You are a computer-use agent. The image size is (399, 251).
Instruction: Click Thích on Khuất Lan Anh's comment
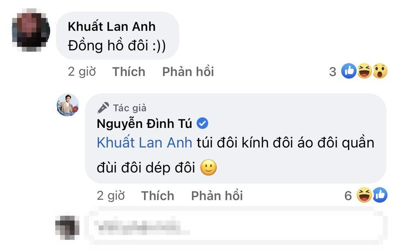click(x=128, y=72)
